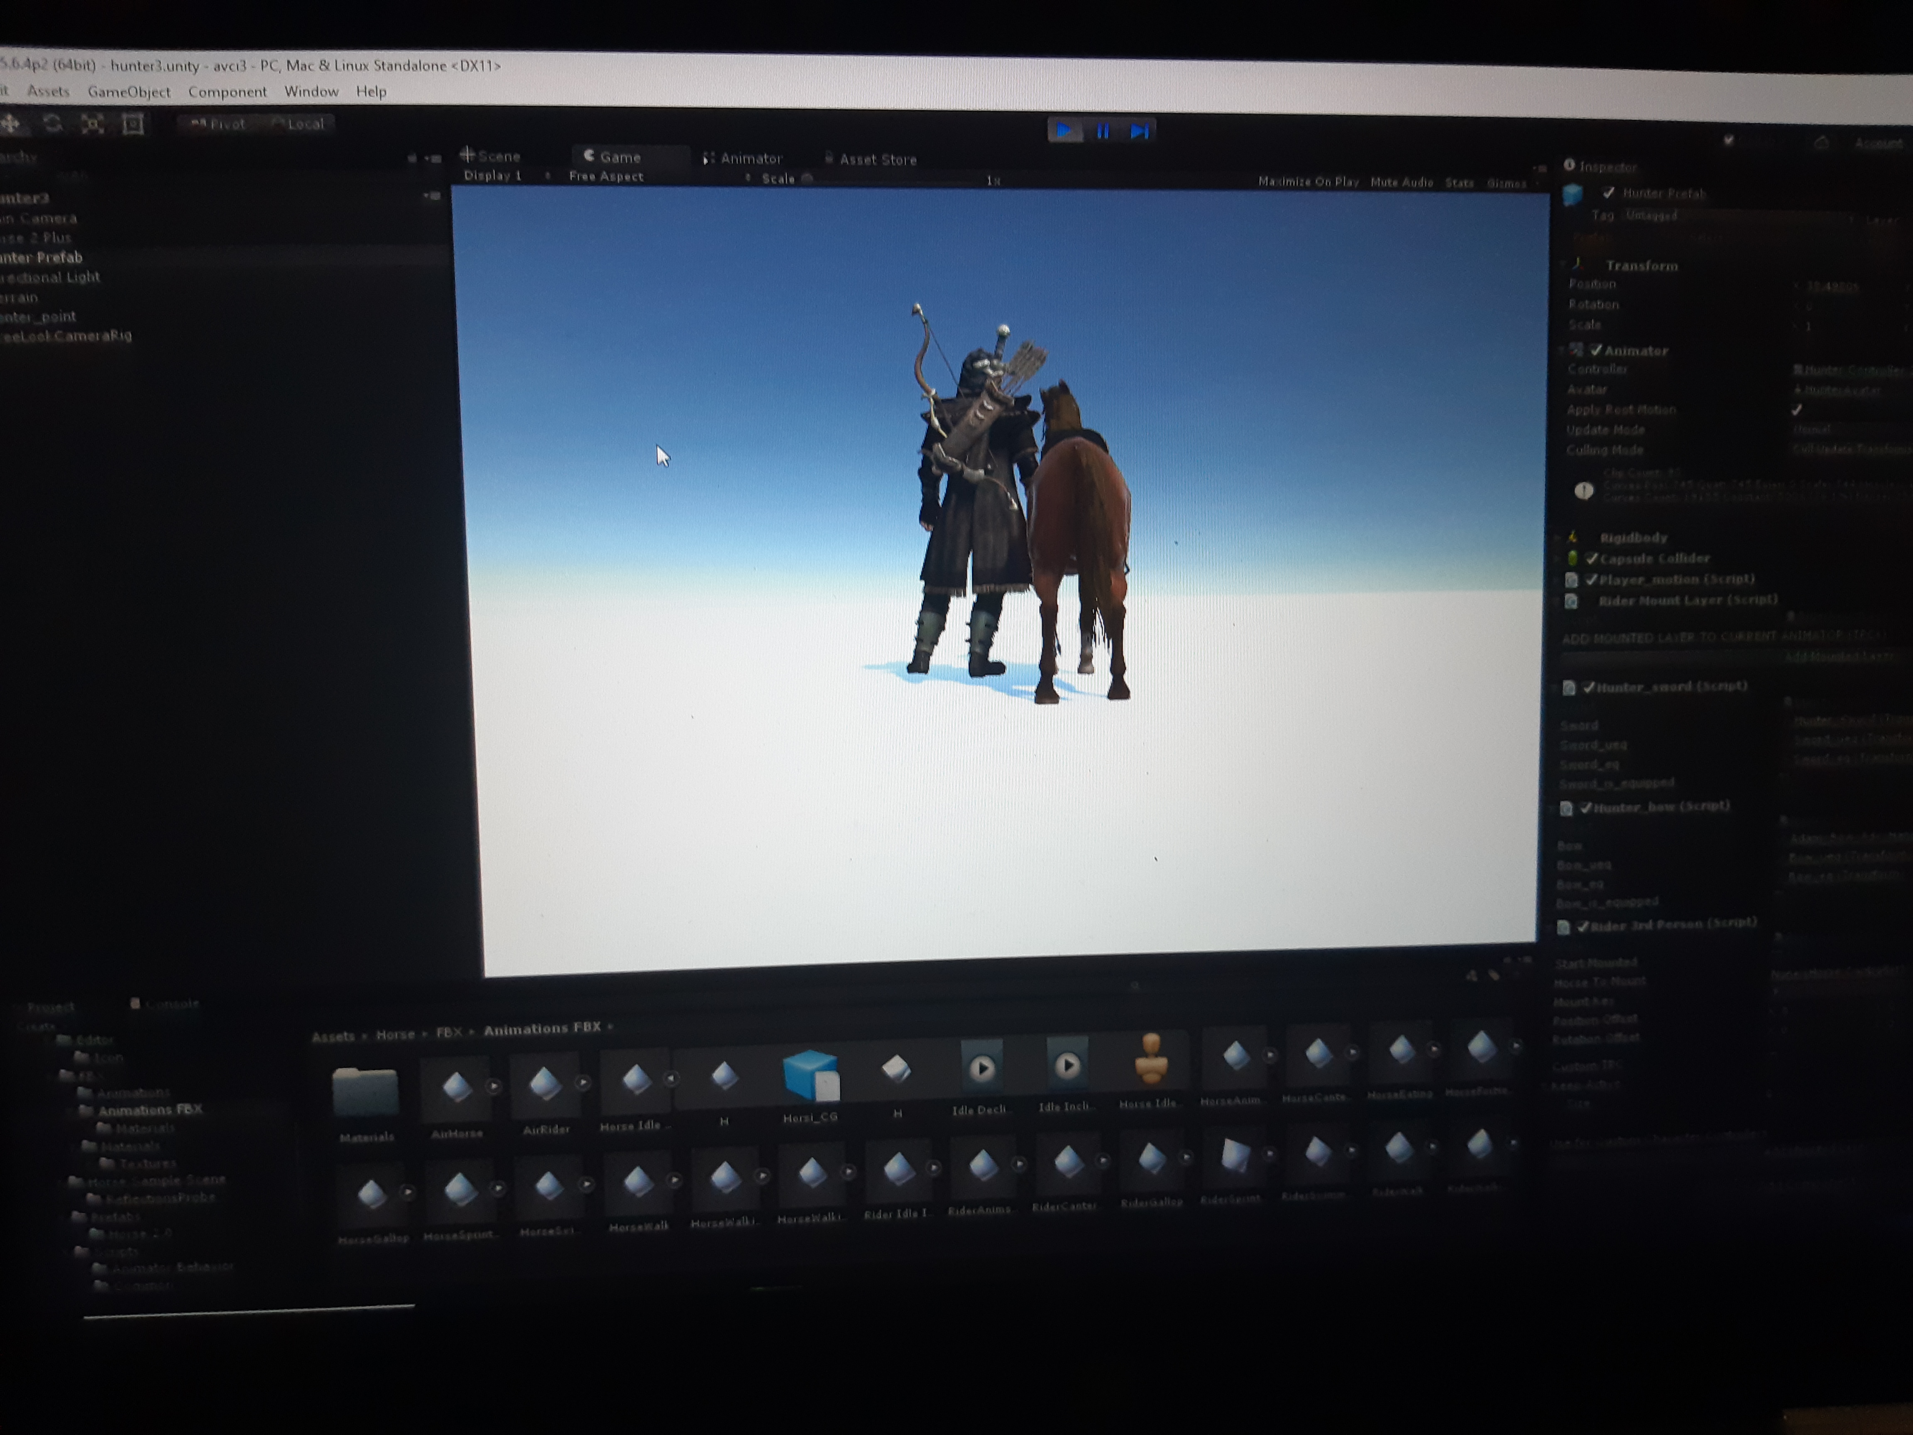Toggle Mute Audio in Game view
Viewport: 1913px width, 1435px height.
click(1401, 183)
